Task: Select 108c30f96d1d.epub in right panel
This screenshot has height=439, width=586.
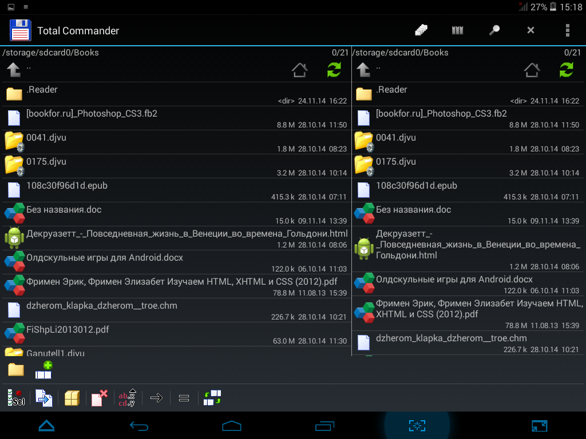Action: click(469, 190)
